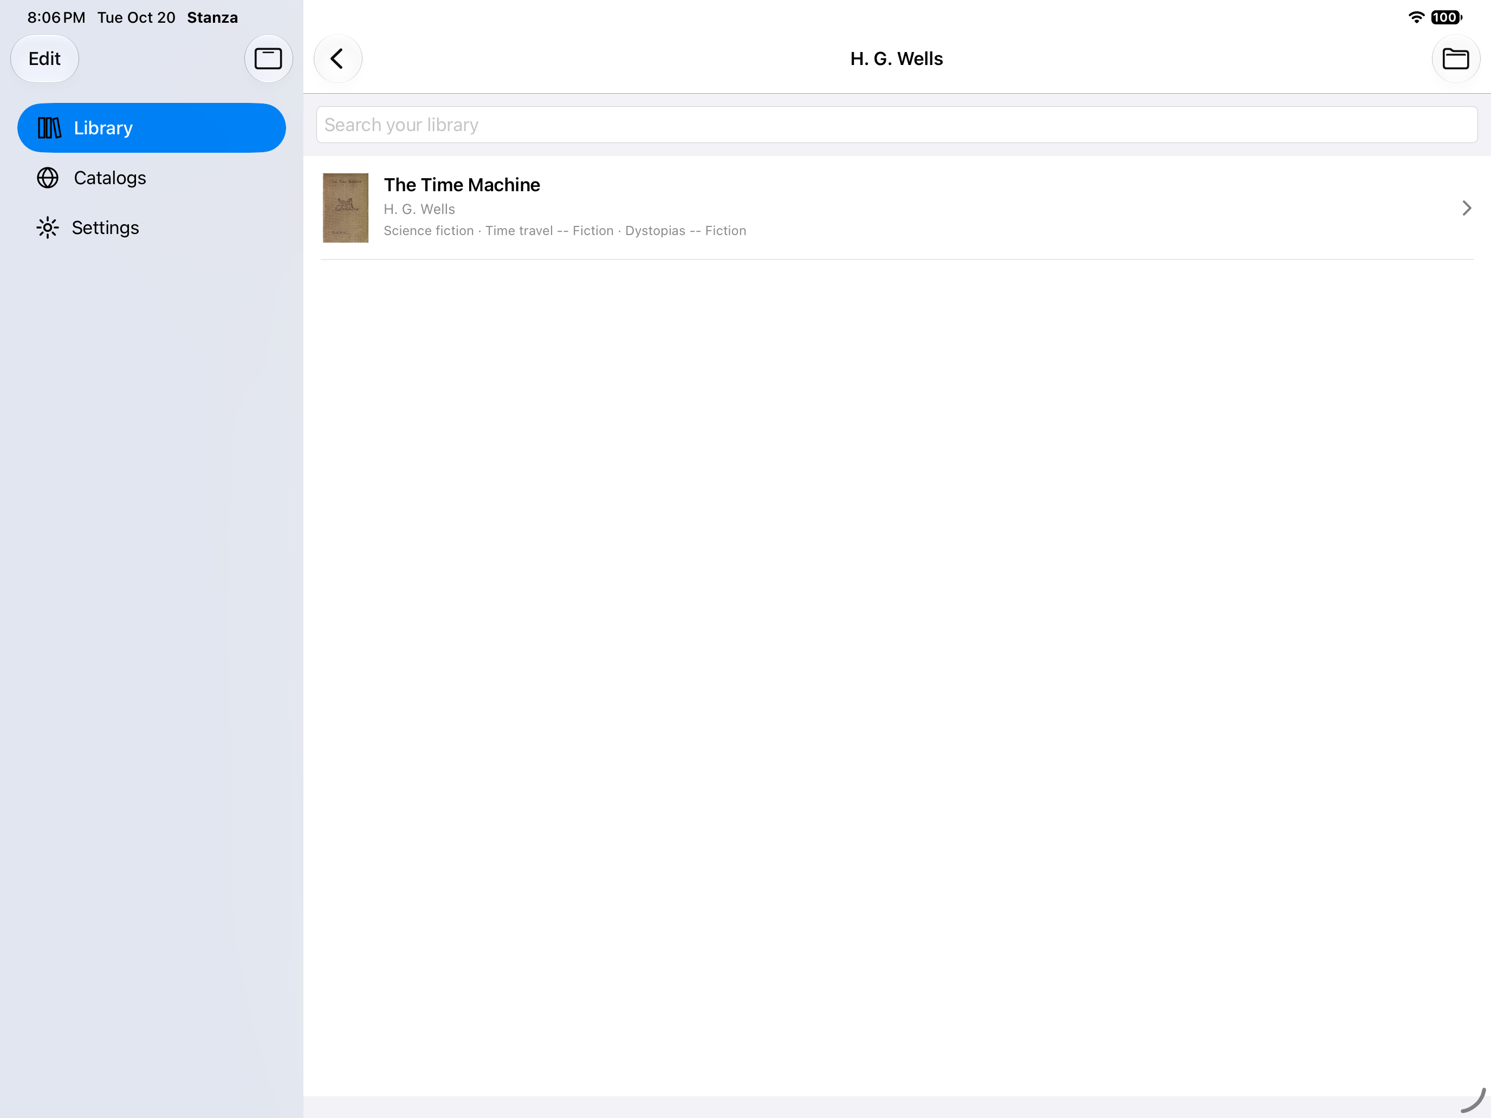Expand The Time Machine row chevron
The image size is (1491, 1118).
coord(1467,207)
